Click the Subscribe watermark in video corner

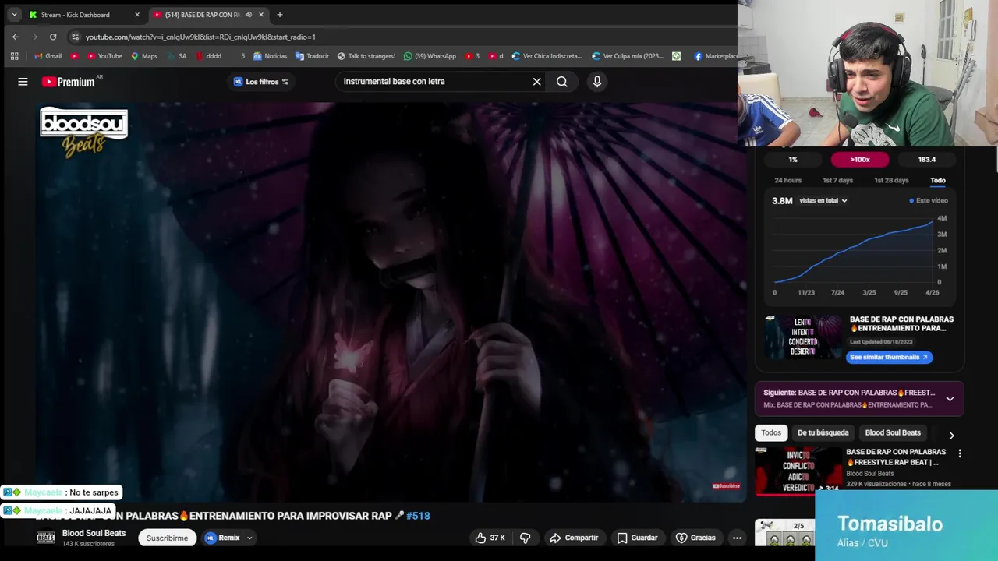pos(726,486)
